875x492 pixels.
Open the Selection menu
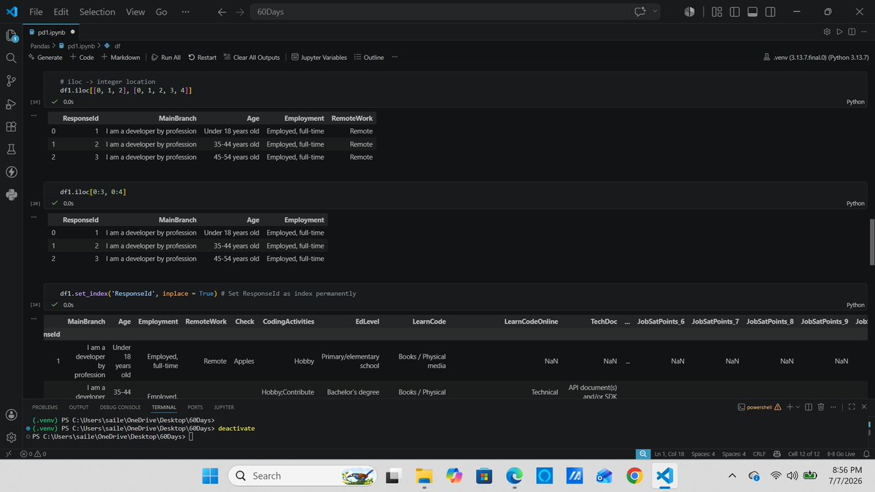pos(97,12)
